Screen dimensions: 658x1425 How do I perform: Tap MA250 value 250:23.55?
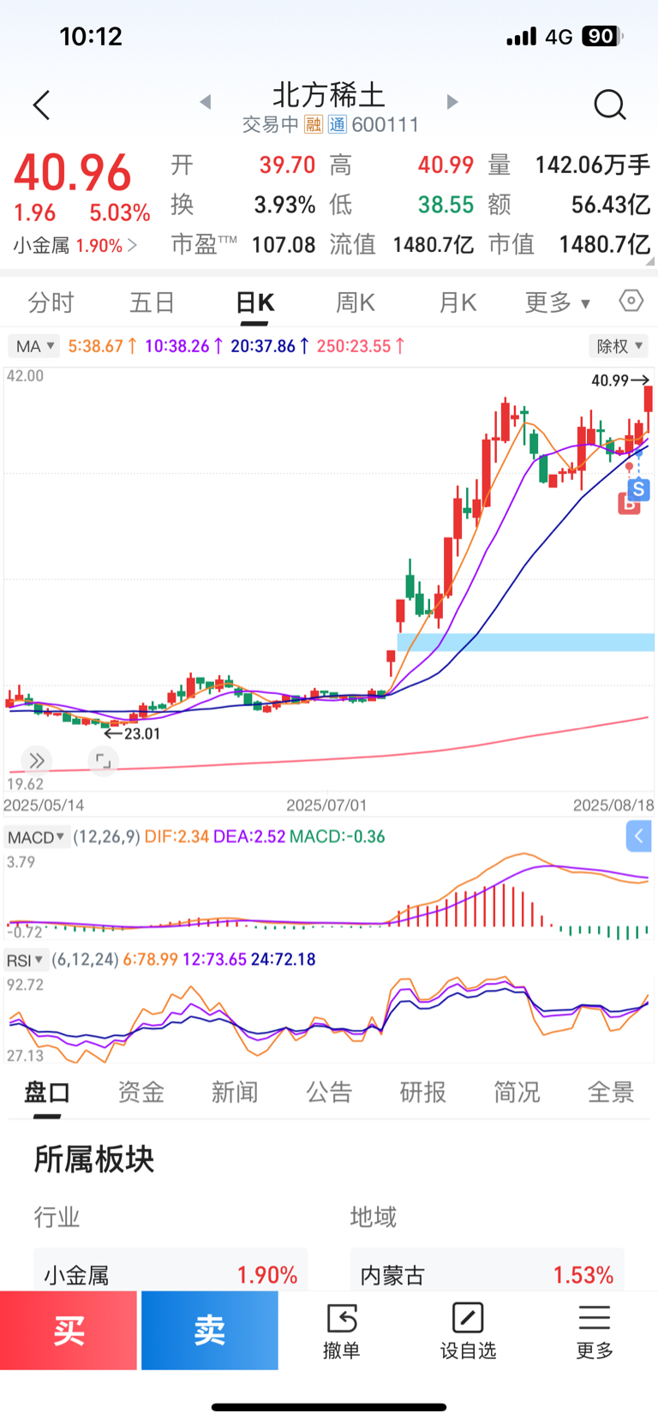point(361,346)
